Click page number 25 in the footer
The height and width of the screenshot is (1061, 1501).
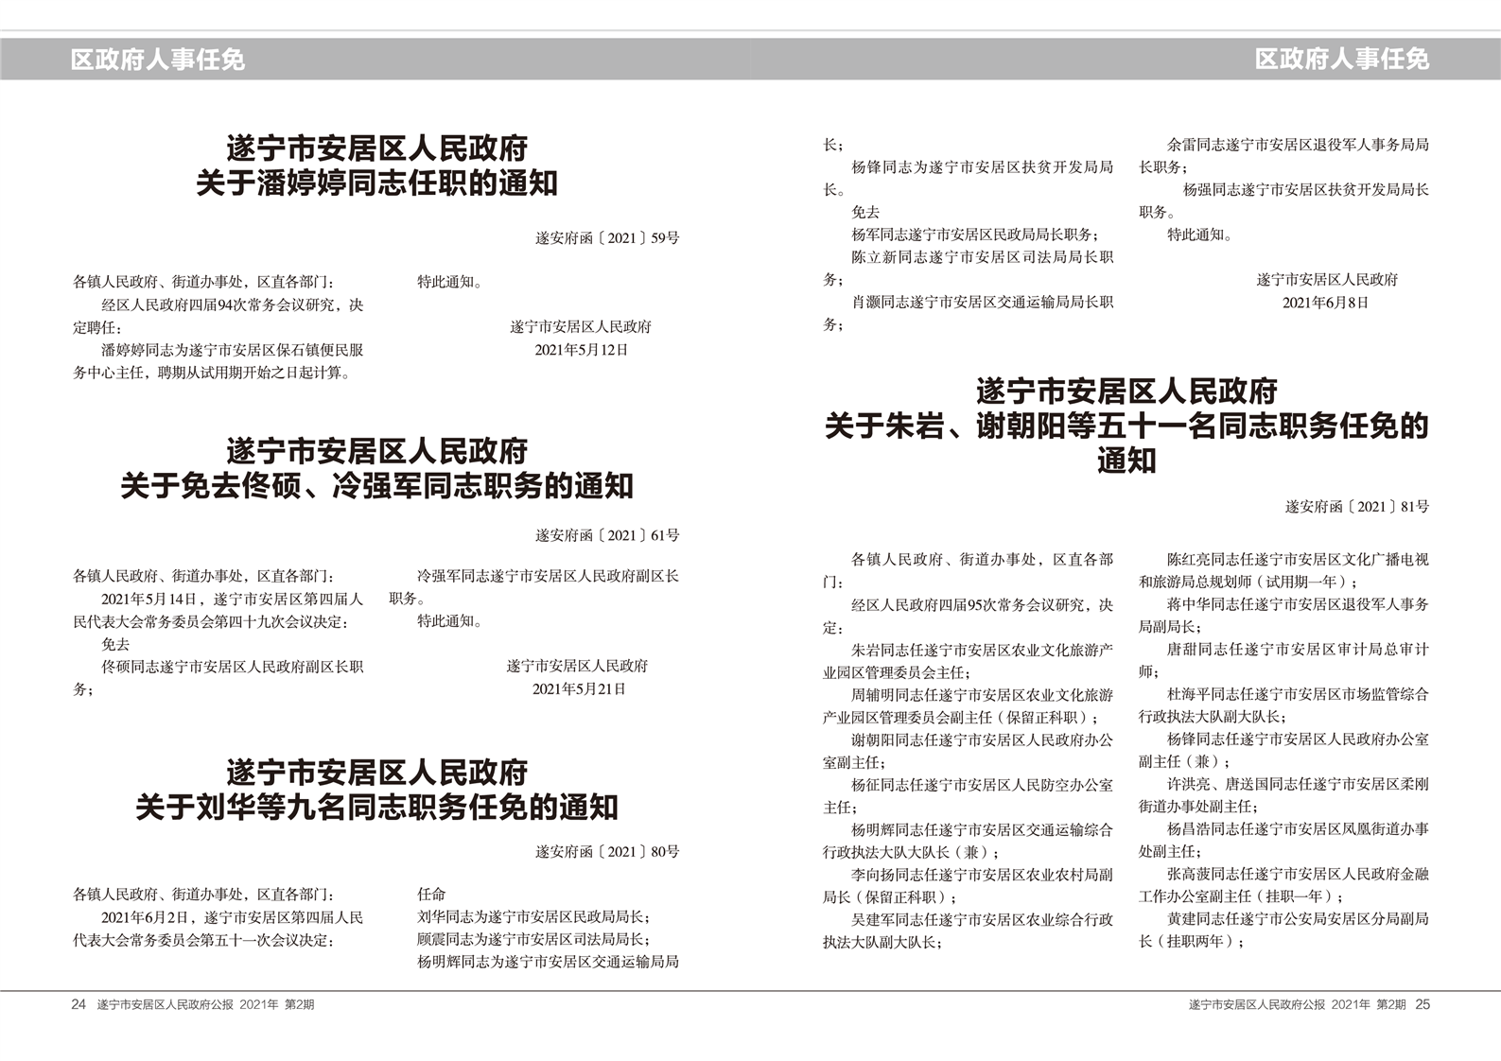point(1422,1004)
